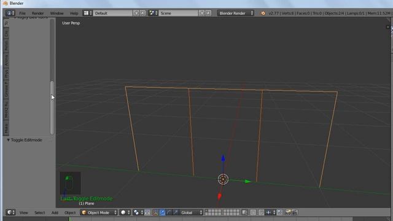Open the Select menu in the 3D viewport header
This screenshot has width=393, height=221.
[x=39, y=212]
